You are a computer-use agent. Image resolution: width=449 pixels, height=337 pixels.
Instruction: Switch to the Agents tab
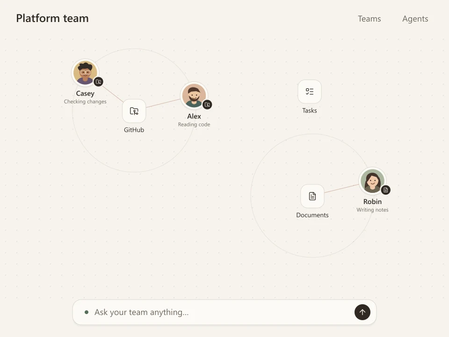(x=415, y=19)
